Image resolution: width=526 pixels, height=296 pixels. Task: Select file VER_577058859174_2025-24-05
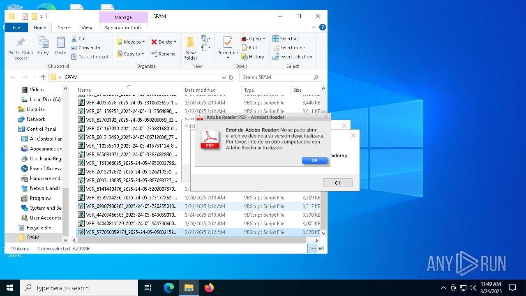[199, 232]
